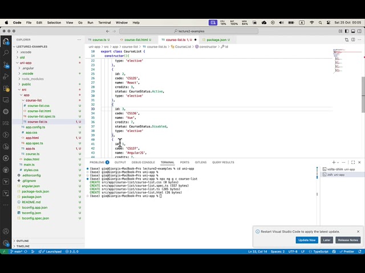Click the open changes compare icon
The height and width of the screenshot is (273, 365).
pos(347,40)
